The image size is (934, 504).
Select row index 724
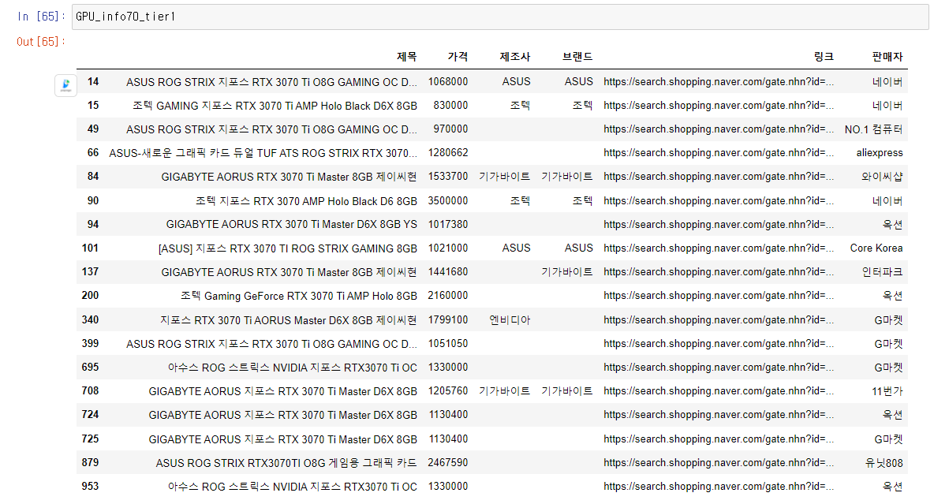click(91, 415)
